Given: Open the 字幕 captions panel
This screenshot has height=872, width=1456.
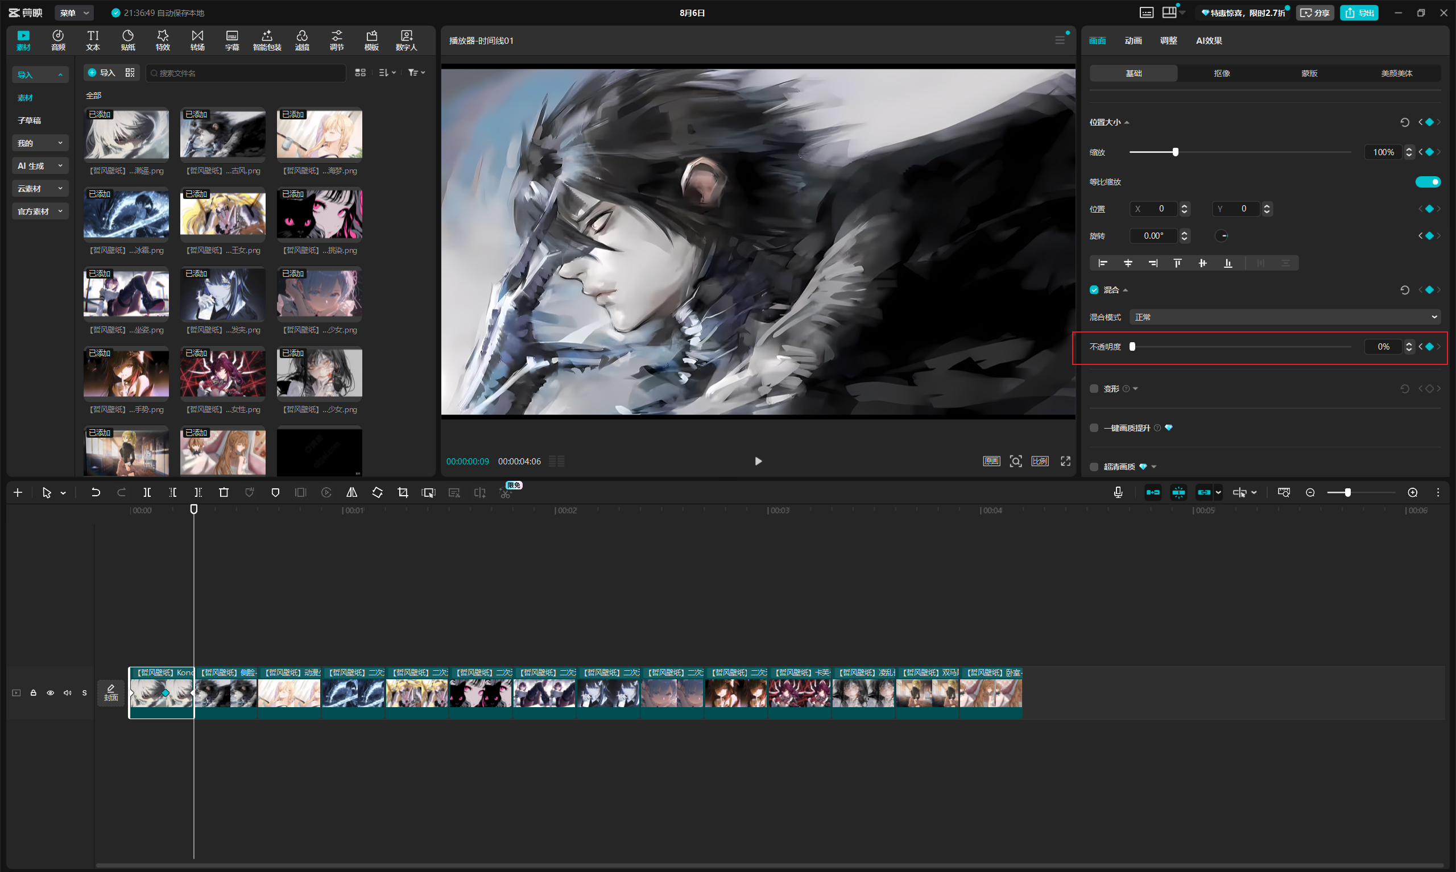Looking at the screenshot, I should tap(232, 40).
